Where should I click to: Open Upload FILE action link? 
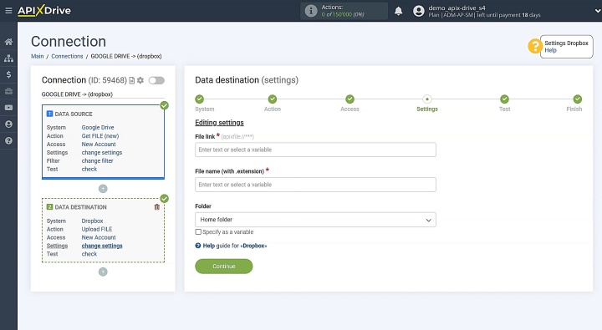(97, 229)
